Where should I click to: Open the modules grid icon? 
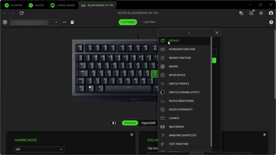tap(251, 13)
